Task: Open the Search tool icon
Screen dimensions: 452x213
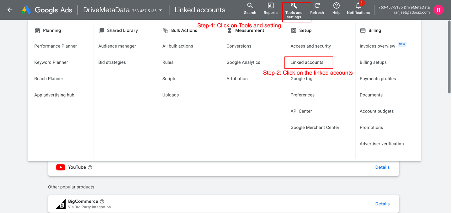Action: 250,6
